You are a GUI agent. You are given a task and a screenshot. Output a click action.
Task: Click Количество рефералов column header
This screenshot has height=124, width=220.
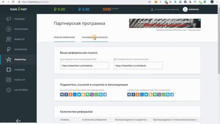coord(94,120)
